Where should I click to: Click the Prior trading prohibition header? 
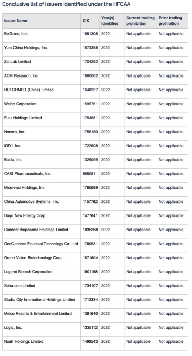[x=170, y=21]
